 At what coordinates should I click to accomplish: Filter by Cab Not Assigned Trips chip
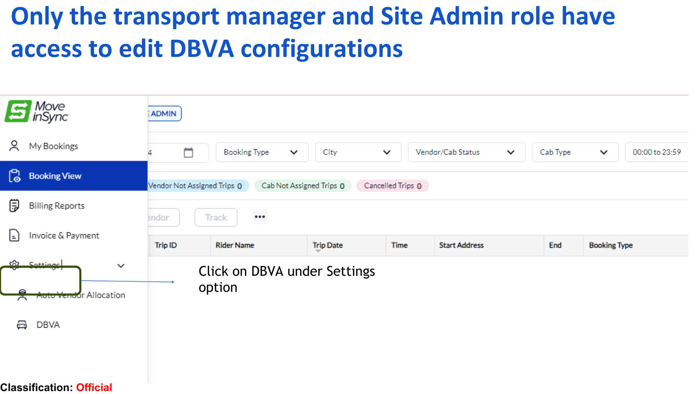(x=303, y=186)
